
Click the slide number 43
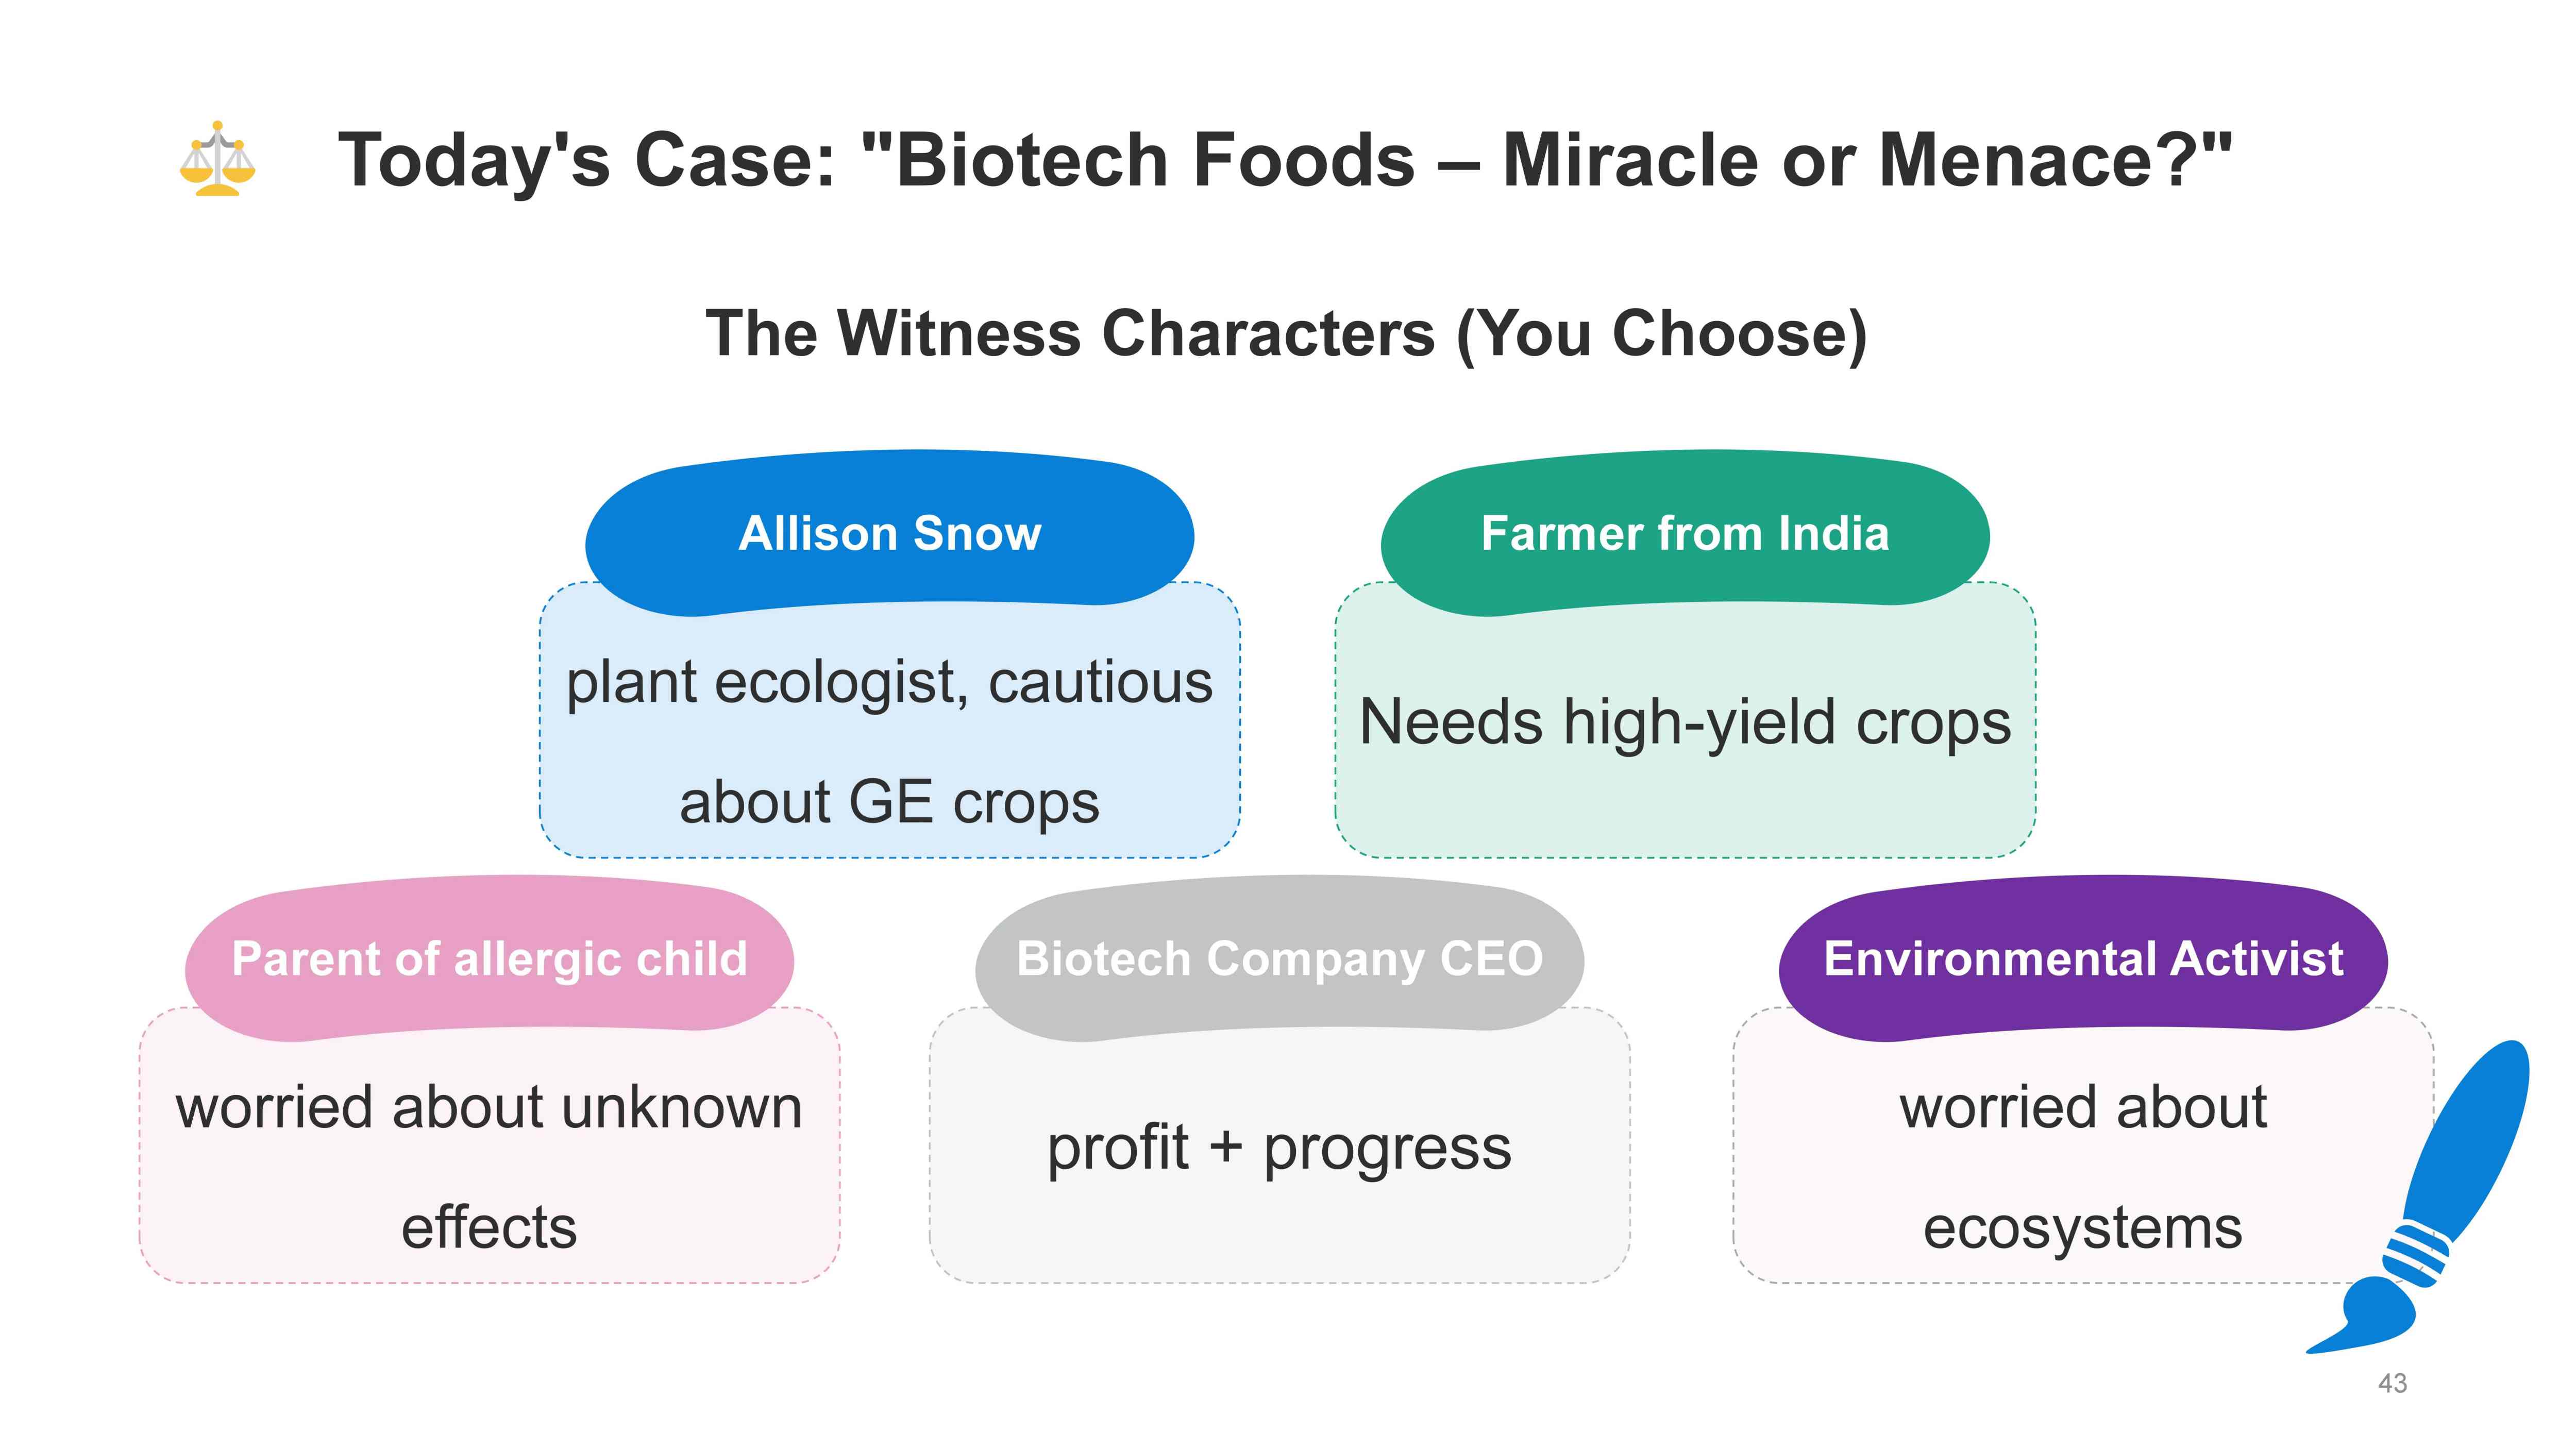pyautogui.click(x=2392, y=1383)
